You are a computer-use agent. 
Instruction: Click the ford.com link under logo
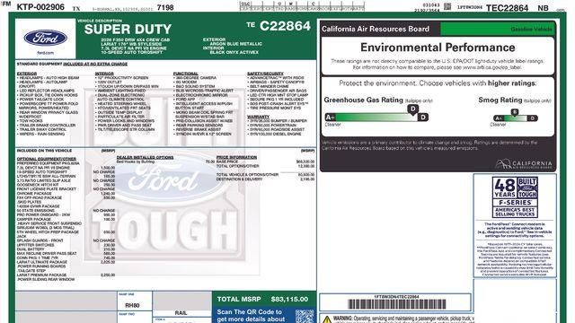point(46,53)
